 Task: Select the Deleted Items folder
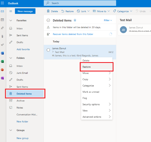pos(25,94)
